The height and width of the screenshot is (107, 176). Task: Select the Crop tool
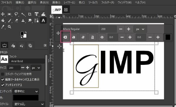click(30, 14)
